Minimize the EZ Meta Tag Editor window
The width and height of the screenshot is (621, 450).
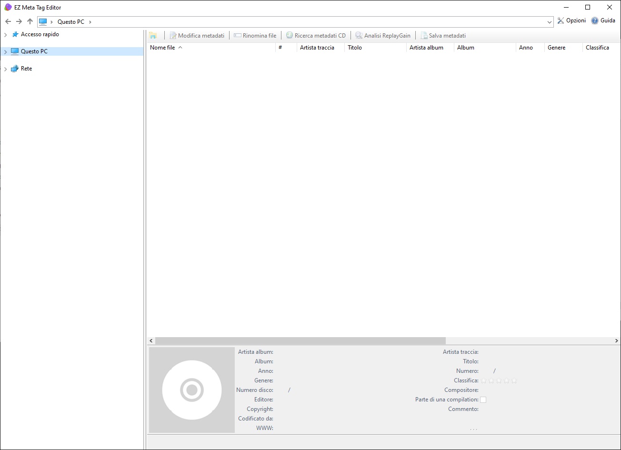point(566,7)
